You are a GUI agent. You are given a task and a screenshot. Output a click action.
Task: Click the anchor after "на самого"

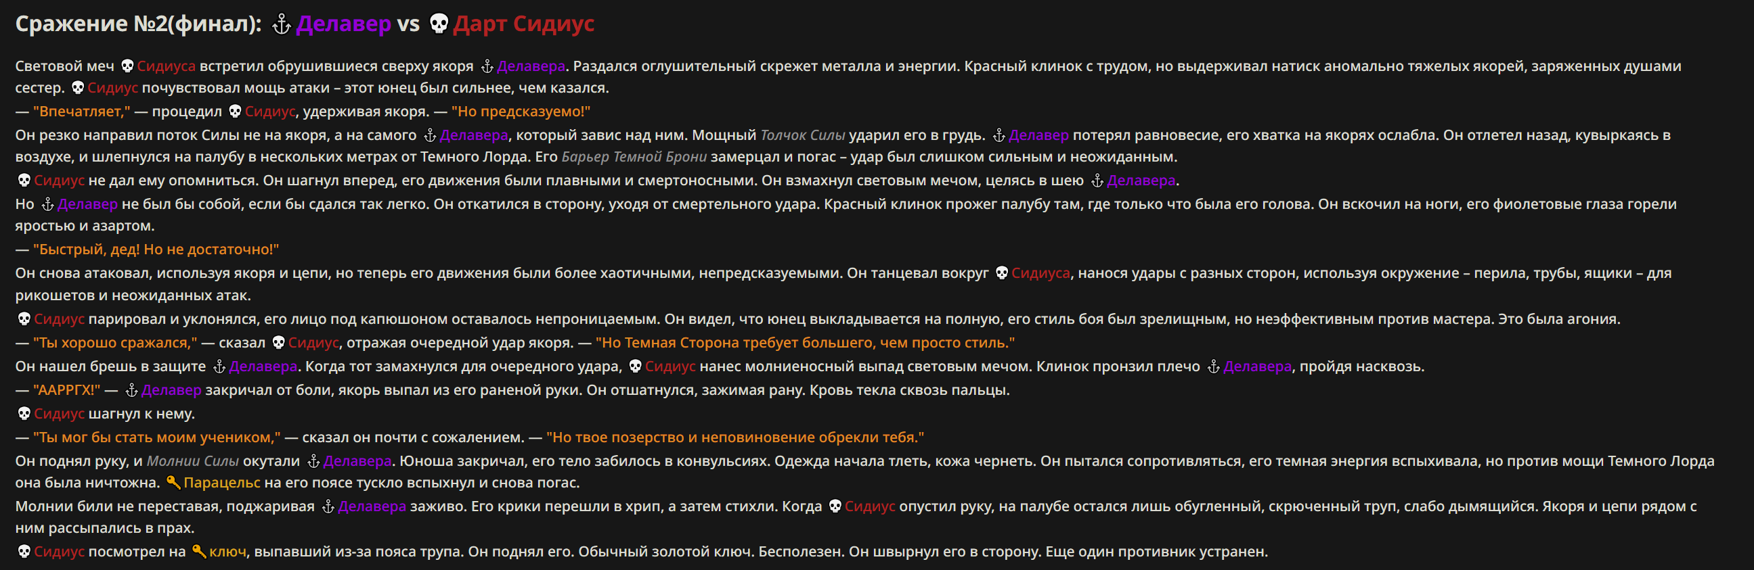(x=430, y=135)
